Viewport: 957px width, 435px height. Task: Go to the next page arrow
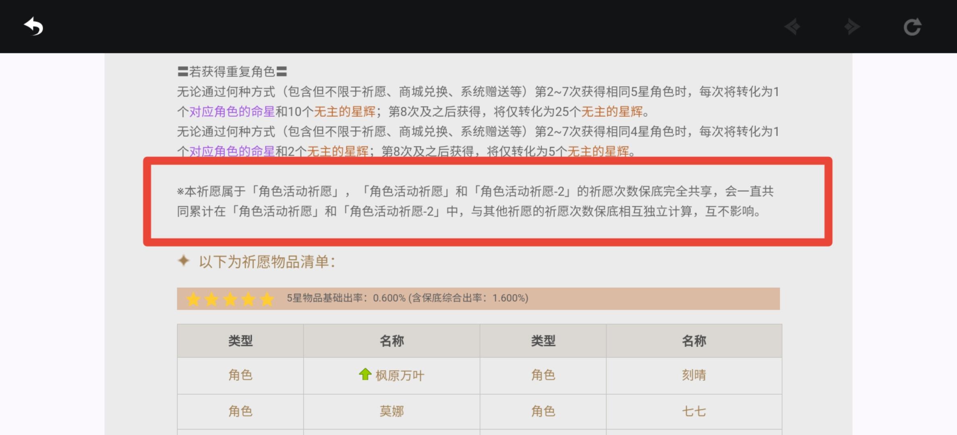click(x=852, y=27)
